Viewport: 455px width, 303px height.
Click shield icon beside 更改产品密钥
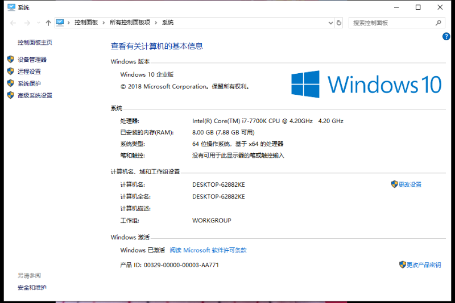403,264
